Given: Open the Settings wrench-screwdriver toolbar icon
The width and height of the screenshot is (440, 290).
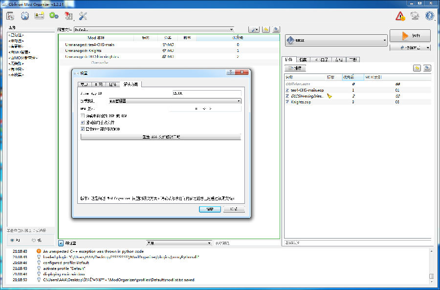Looking at the screenshot, I should pyautogui.click(x=83, y=16).
